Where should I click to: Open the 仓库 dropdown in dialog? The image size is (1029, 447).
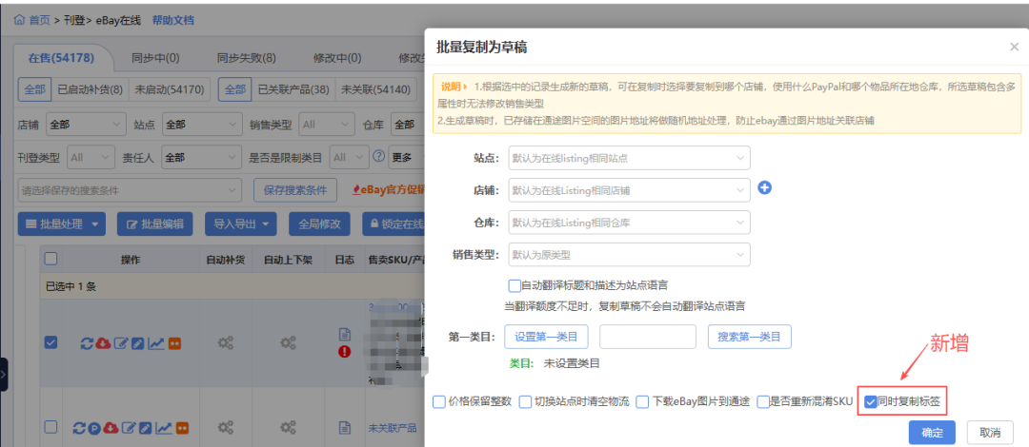click(630, 223)
